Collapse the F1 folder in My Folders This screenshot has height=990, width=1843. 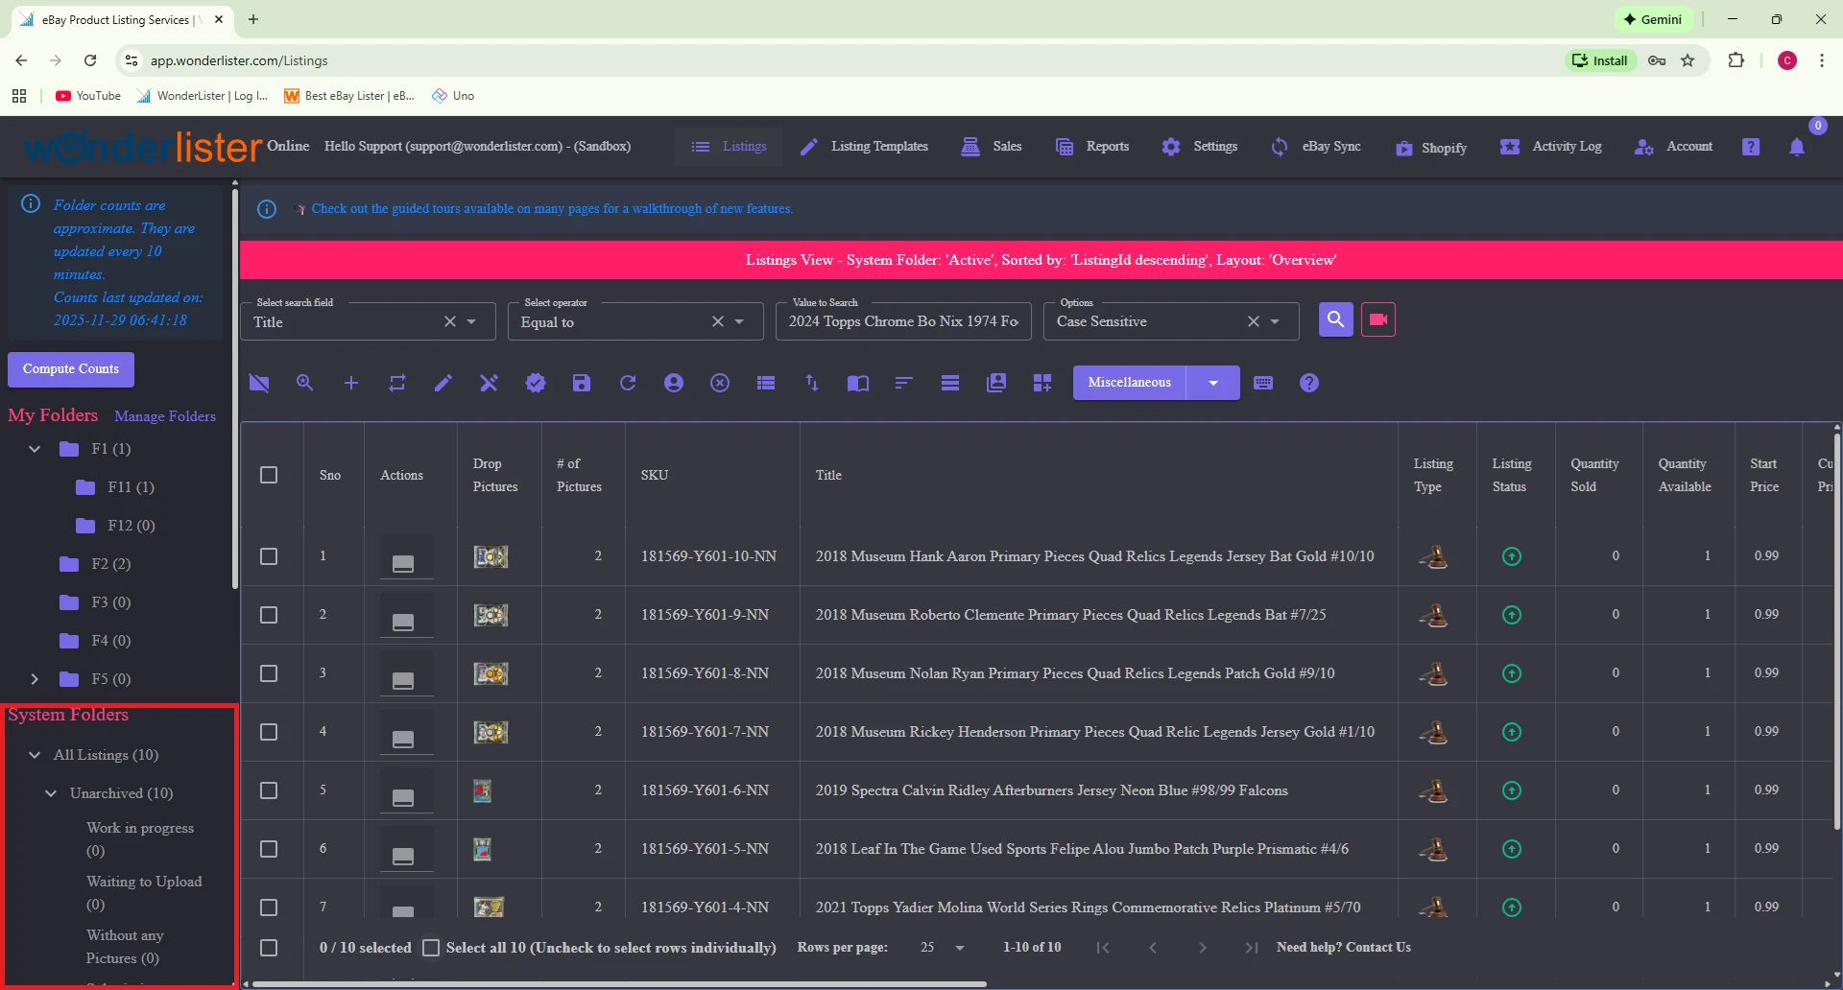34,448
